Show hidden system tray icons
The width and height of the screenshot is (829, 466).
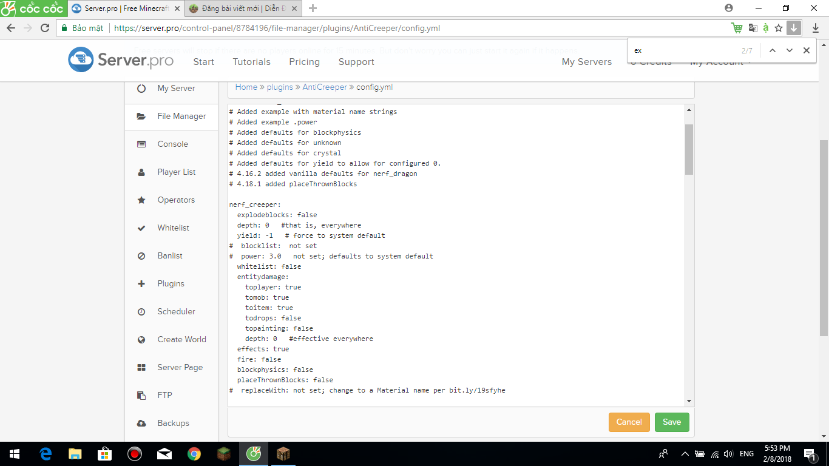point(685,454)
